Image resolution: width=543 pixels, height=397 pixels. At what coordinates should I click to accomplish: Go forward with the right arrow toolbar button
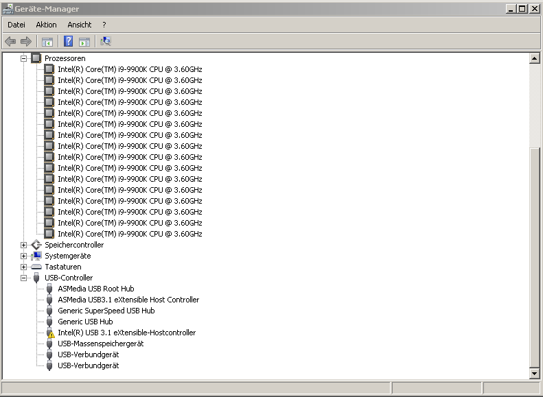coord(26,42)
